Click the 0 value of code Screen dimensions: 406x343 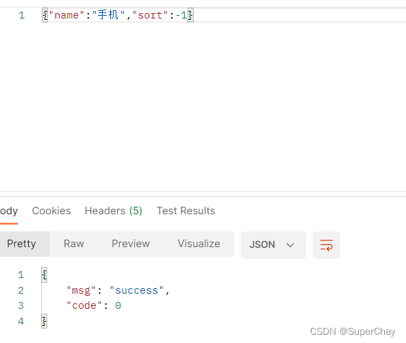(x=118, y=306)
